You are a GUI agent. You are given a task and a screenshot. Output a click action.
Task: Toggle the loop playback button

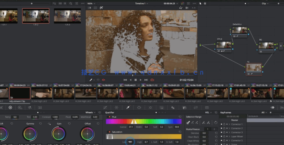point(152,80)
